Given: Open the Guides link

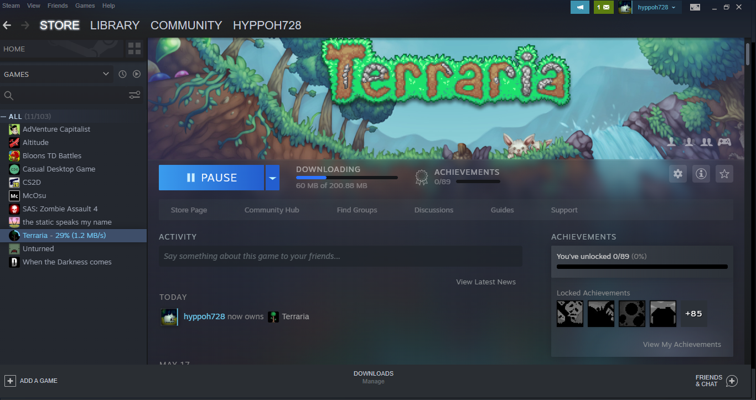Looking at the screenshot, I should (503, 210).
